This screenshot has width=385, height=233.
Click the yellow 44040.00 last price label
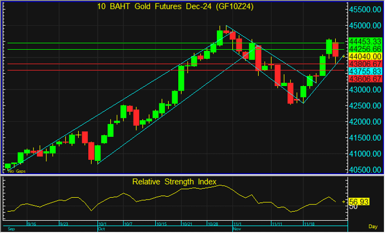[x=364, y=56]
